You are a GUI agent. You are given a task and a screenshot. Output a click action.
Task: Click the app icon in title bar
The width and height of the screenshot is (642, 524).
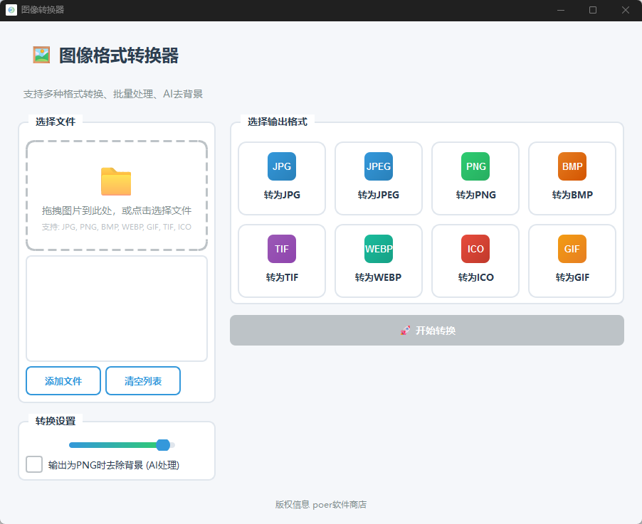(x=11, y=10)
